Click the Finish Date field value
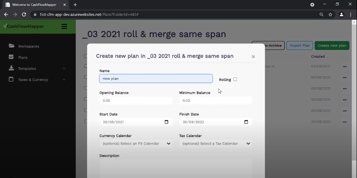 point(193,122)
